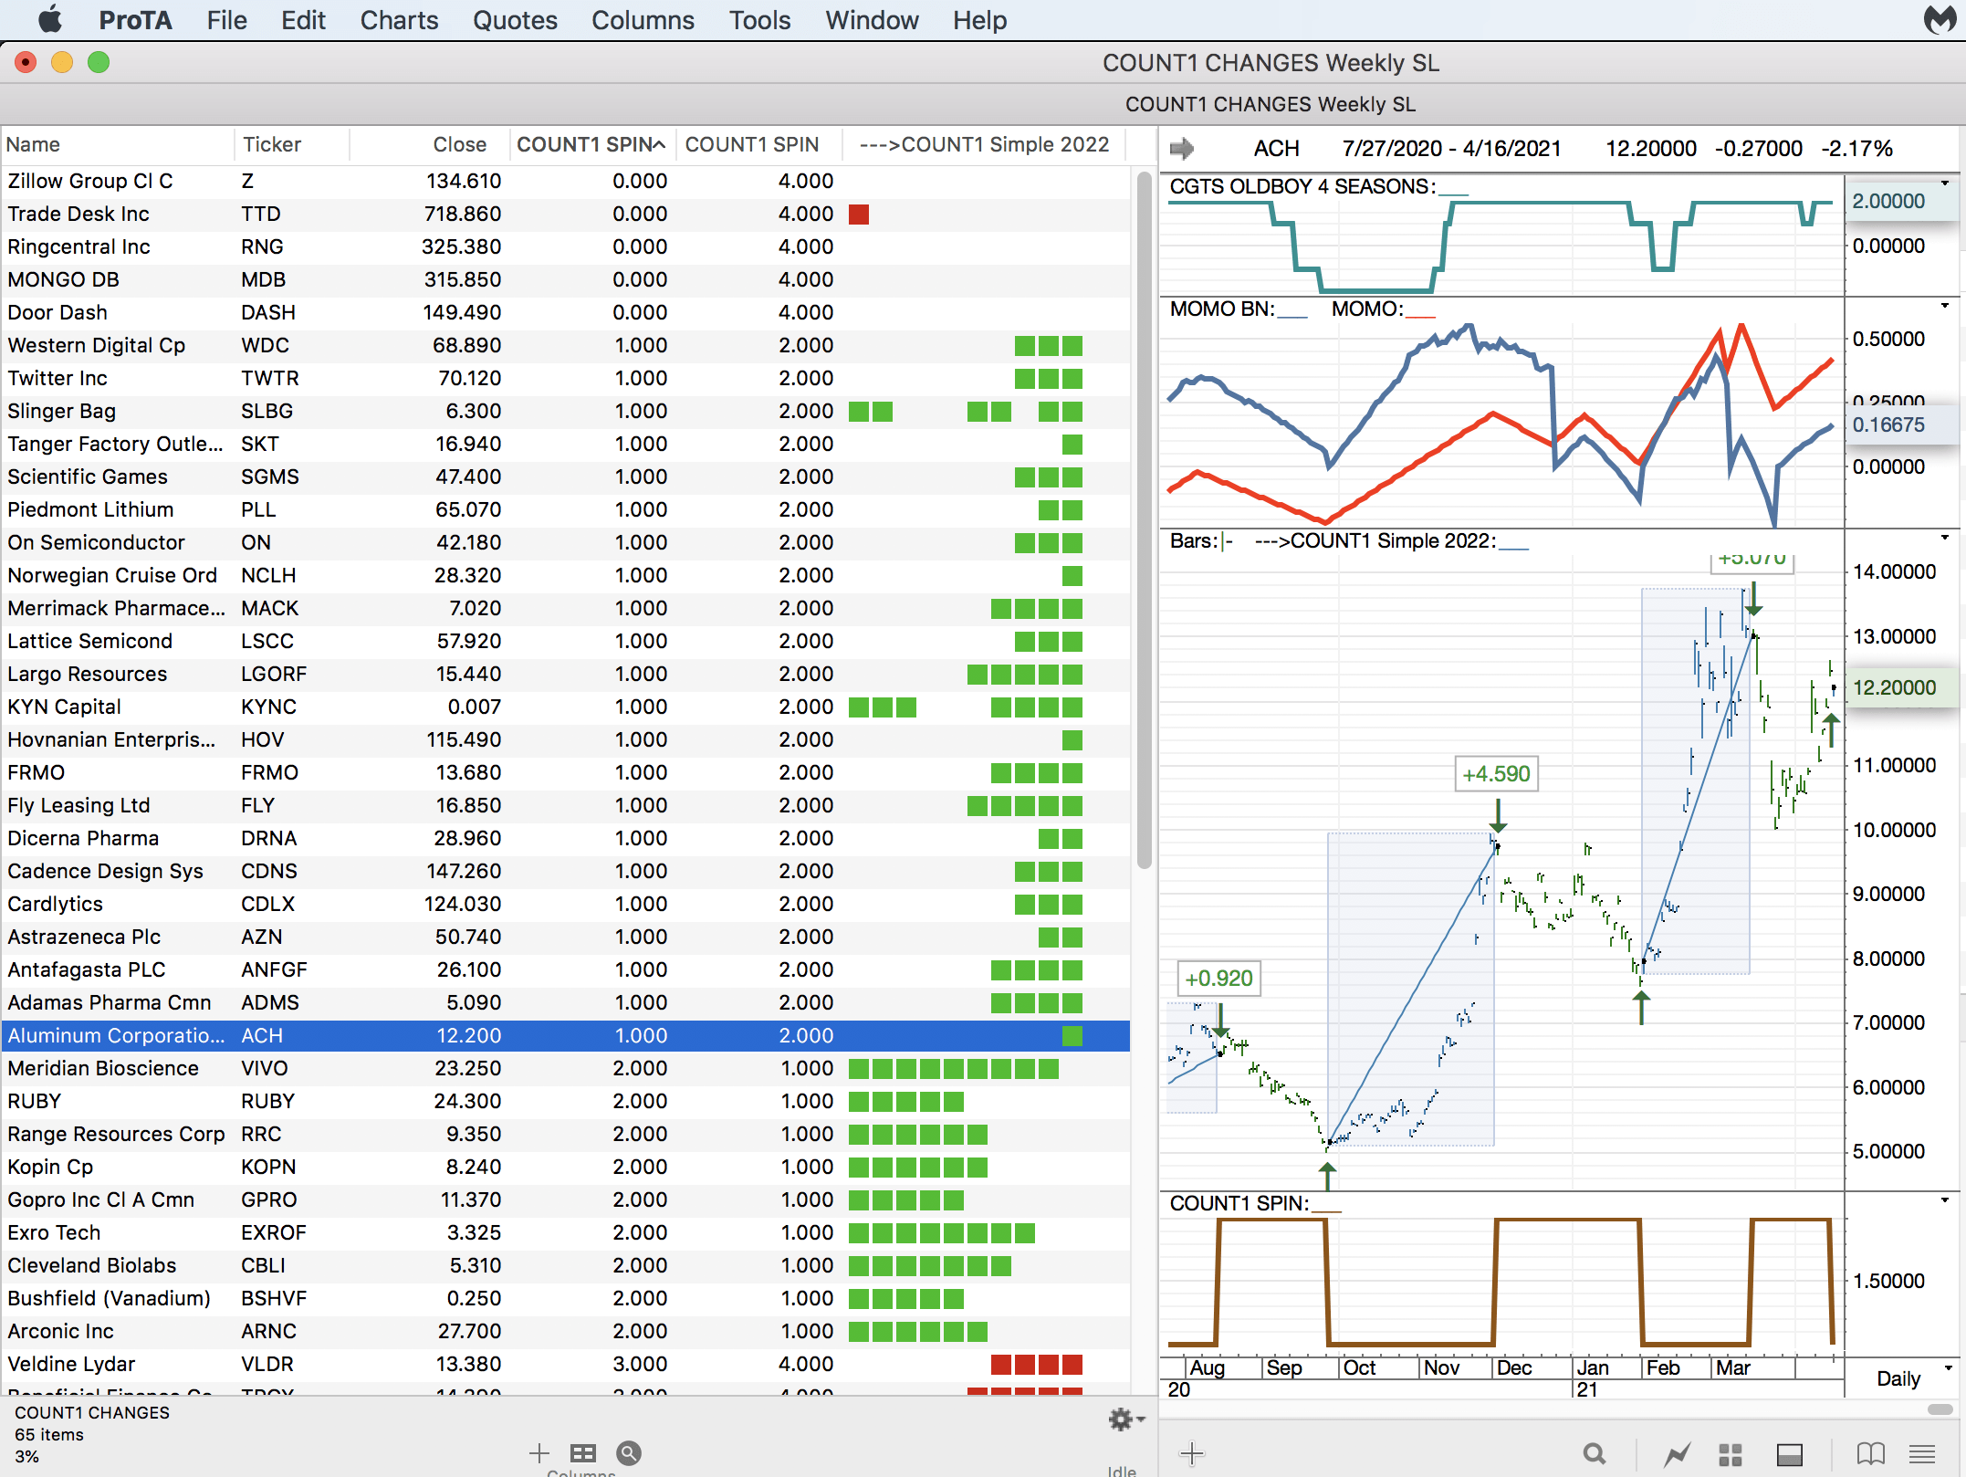The height and width of the screenshot is (1477, 1966).
Task: Click the add-column plus icon below the watchlist
Action: pos(539,1452)
